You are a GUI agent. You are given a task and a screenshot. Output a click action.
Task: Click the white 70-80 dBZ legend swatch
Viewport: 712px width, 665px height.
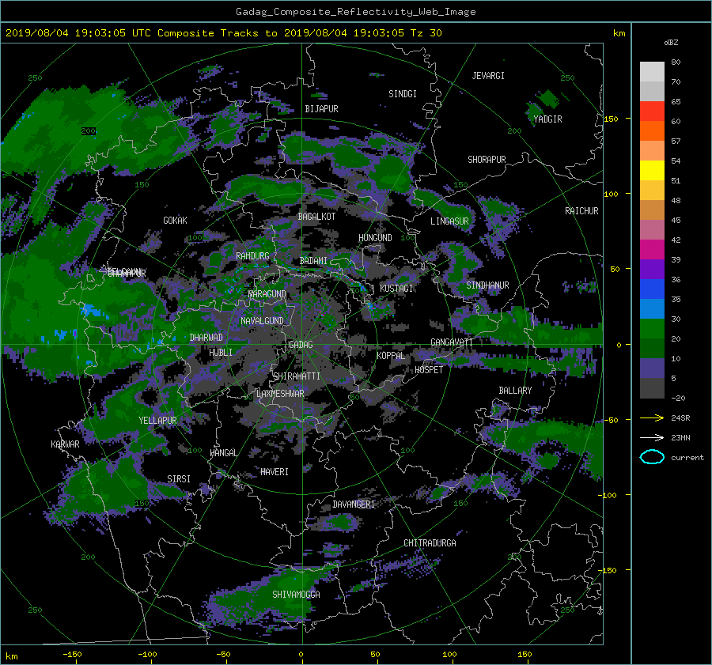point(652,72)
